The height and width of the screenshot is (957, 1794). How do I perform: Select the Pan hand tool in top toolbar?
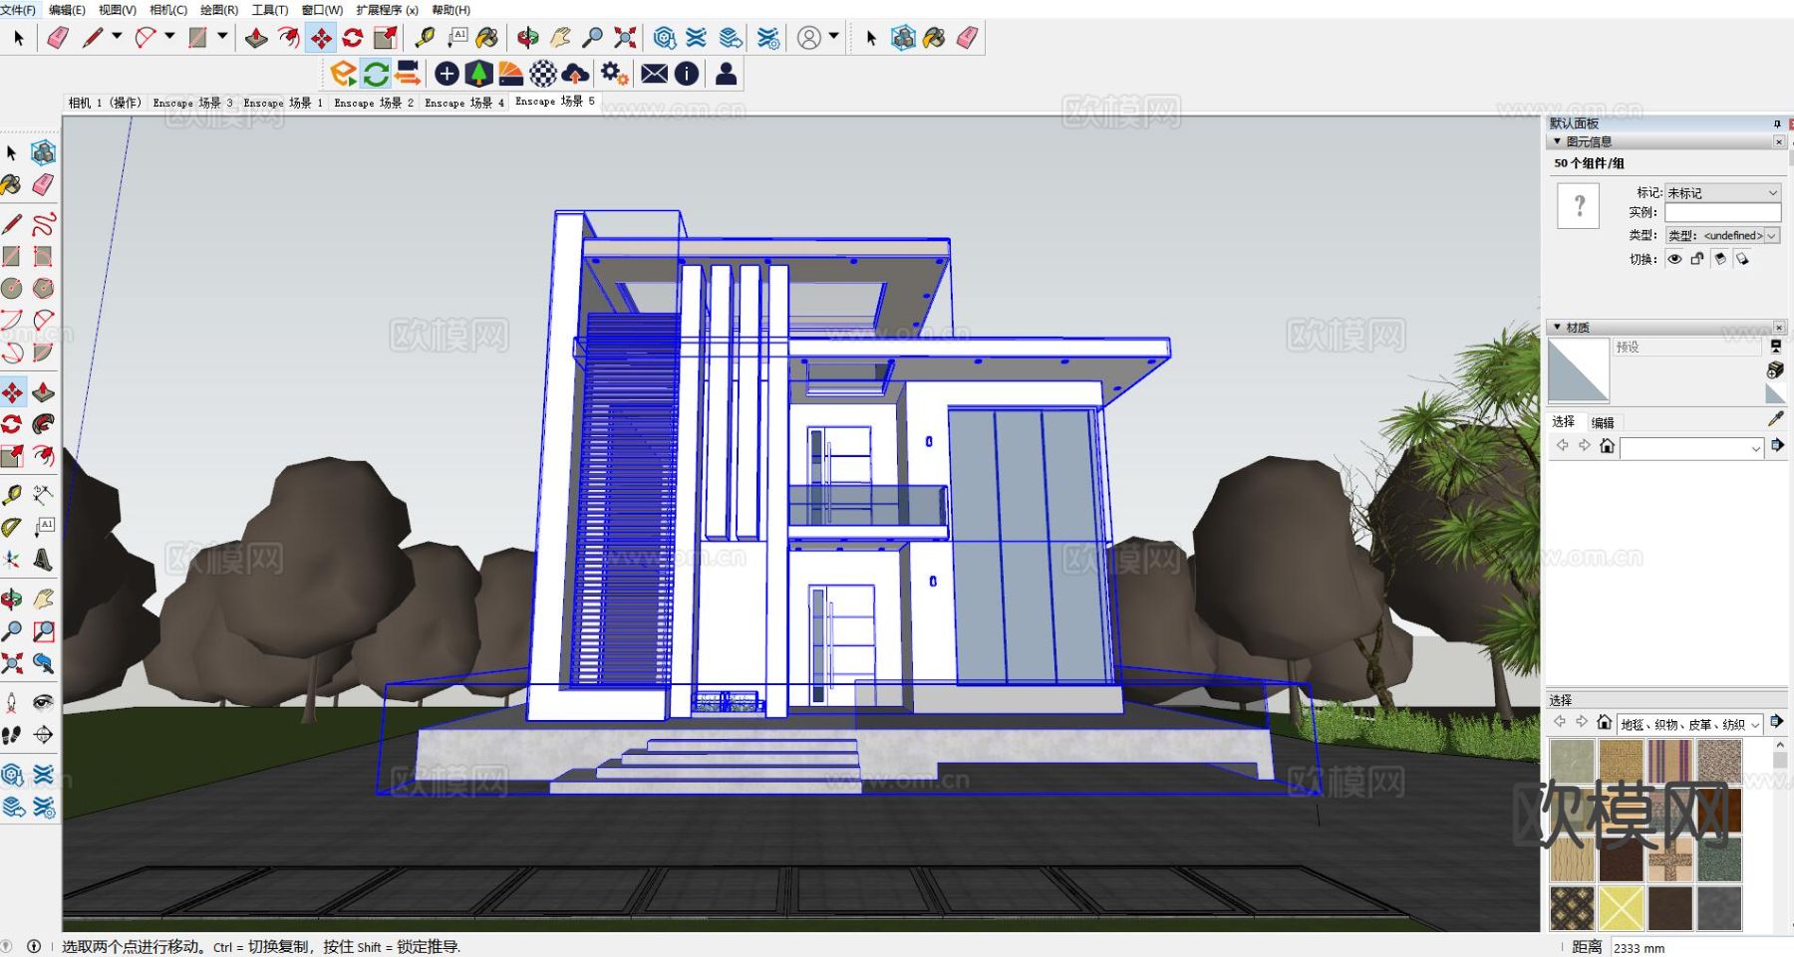(x=560, y=38)
